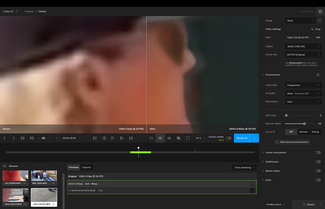This screenshot has height=209, width=325.
Task: Toggle Instant render switch
Action: tap(228, 138)
